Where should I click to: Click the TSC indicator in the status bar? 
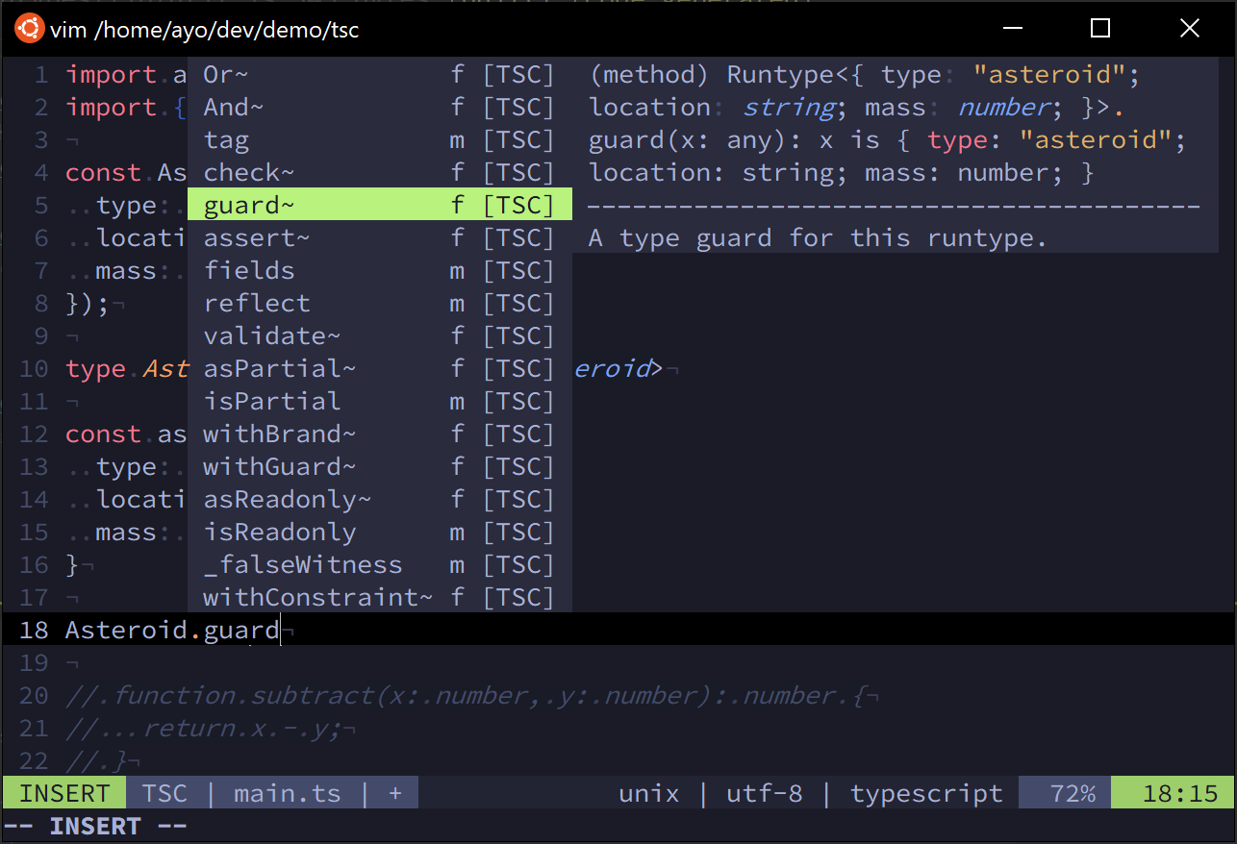click(x=165, y=792)
